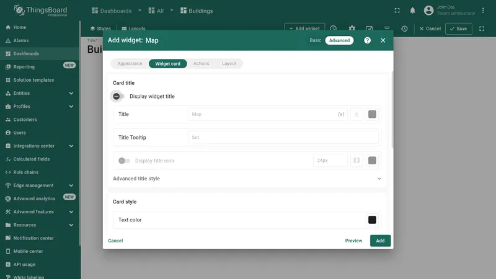
Task: Open the Reporting section
Action: coord(24,67)
